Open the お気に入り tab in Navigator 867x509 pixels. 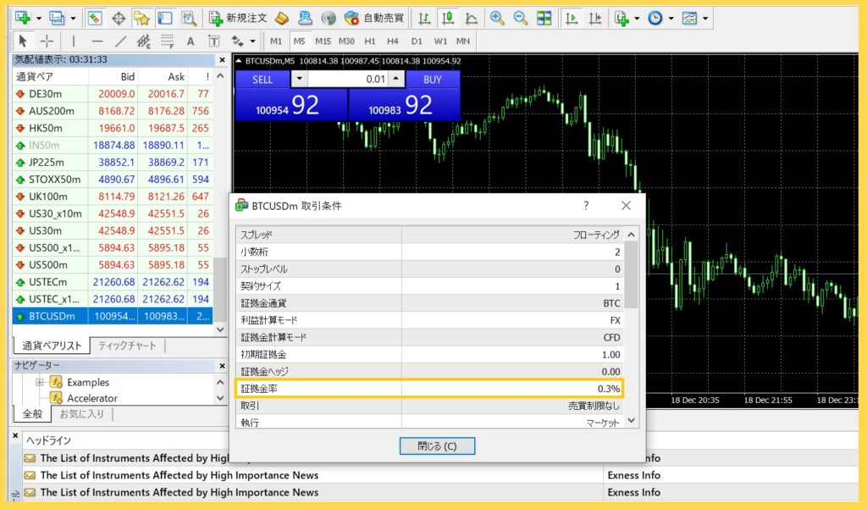(x=81, y=414)
